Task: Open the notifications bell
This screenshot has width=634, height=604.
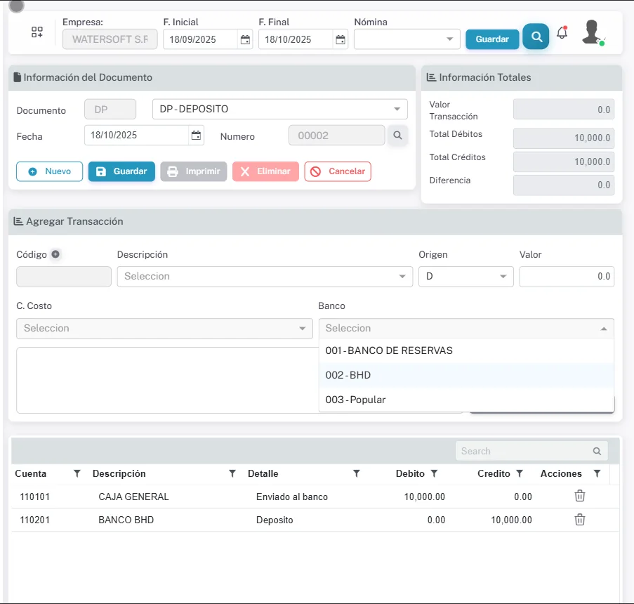Action: point(562,32)
